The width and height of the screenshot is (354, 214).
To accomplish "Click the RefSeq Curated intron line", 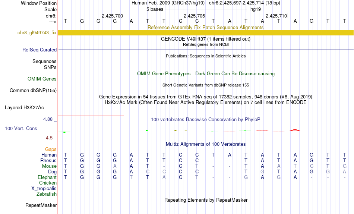I will (x=206, y=50).
